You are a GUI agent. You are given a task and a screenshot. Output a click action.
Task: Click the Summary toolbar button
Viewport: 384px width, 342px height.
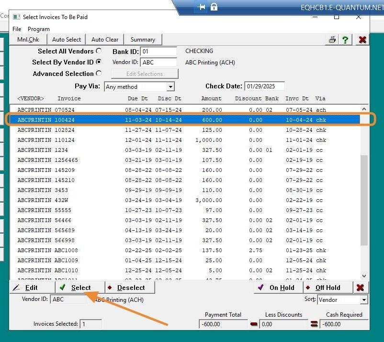[143, 40]
